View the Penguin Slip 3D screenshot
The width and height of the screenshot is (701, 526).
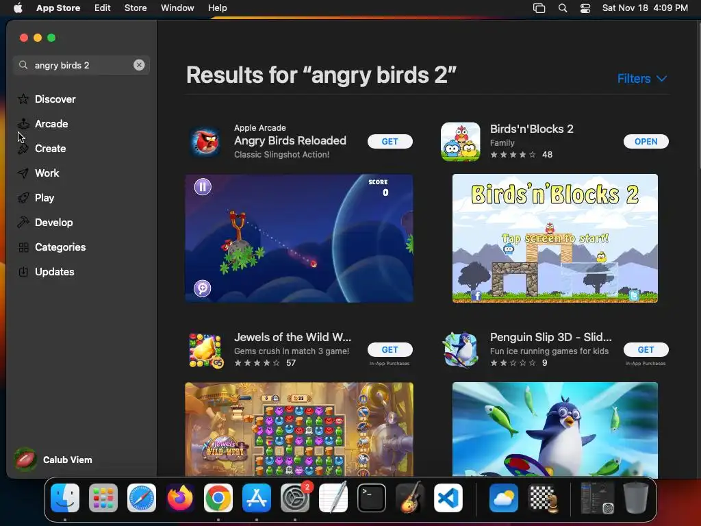coord(555,429)
